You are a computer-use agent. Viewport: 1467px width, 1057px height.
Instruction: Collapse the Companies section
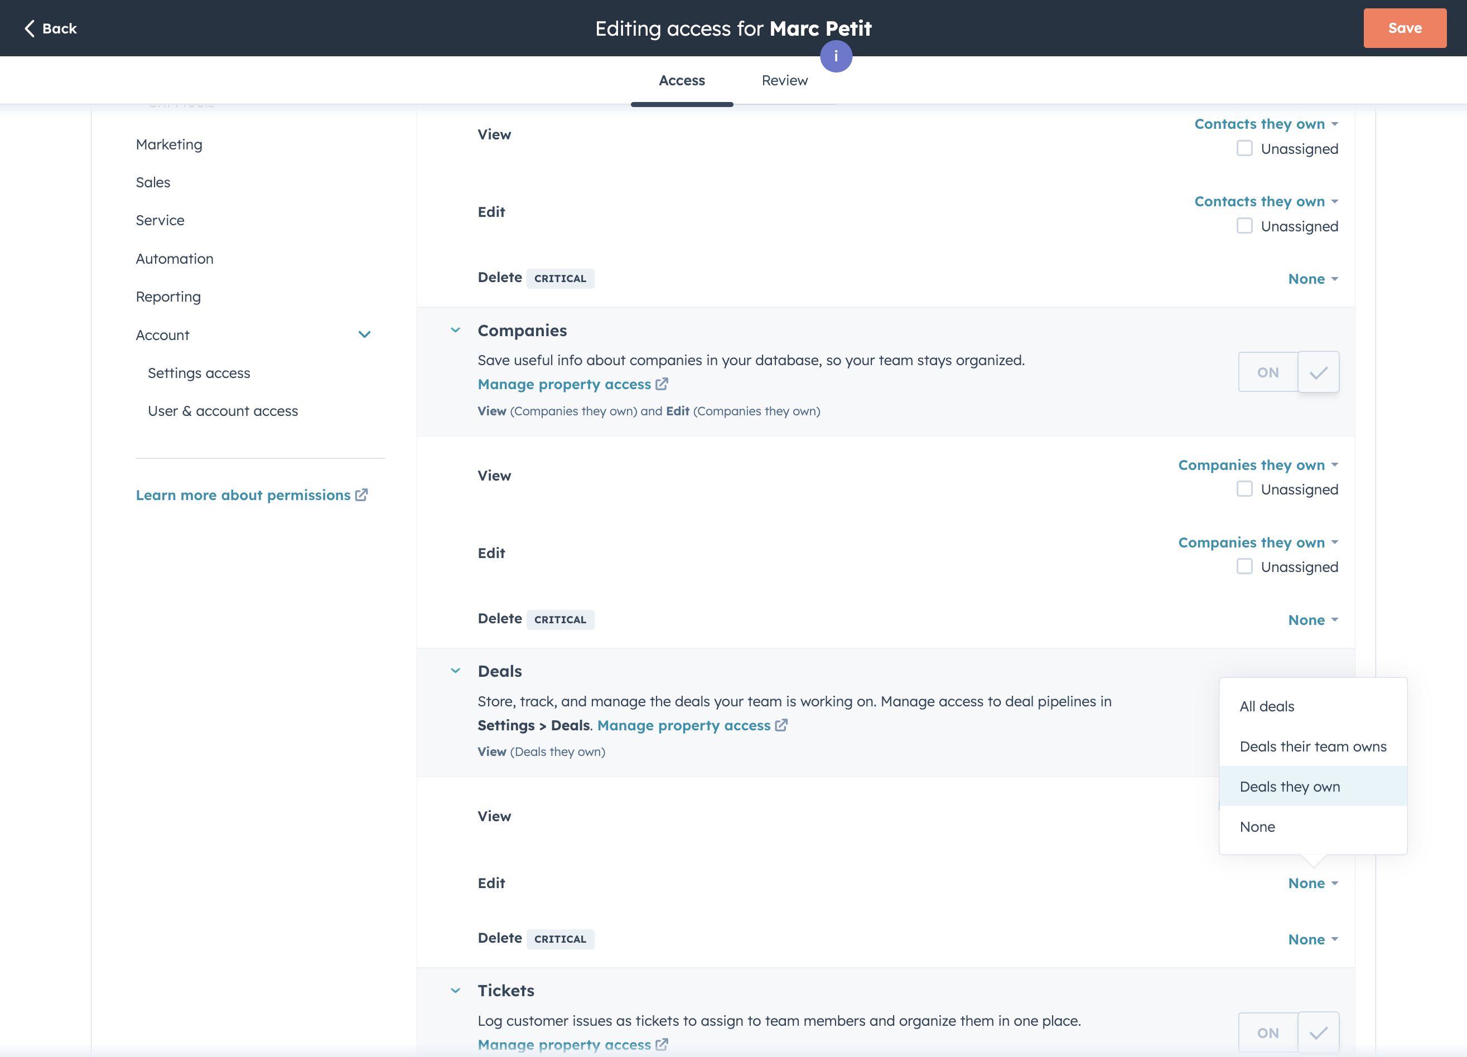pos(455,331)
